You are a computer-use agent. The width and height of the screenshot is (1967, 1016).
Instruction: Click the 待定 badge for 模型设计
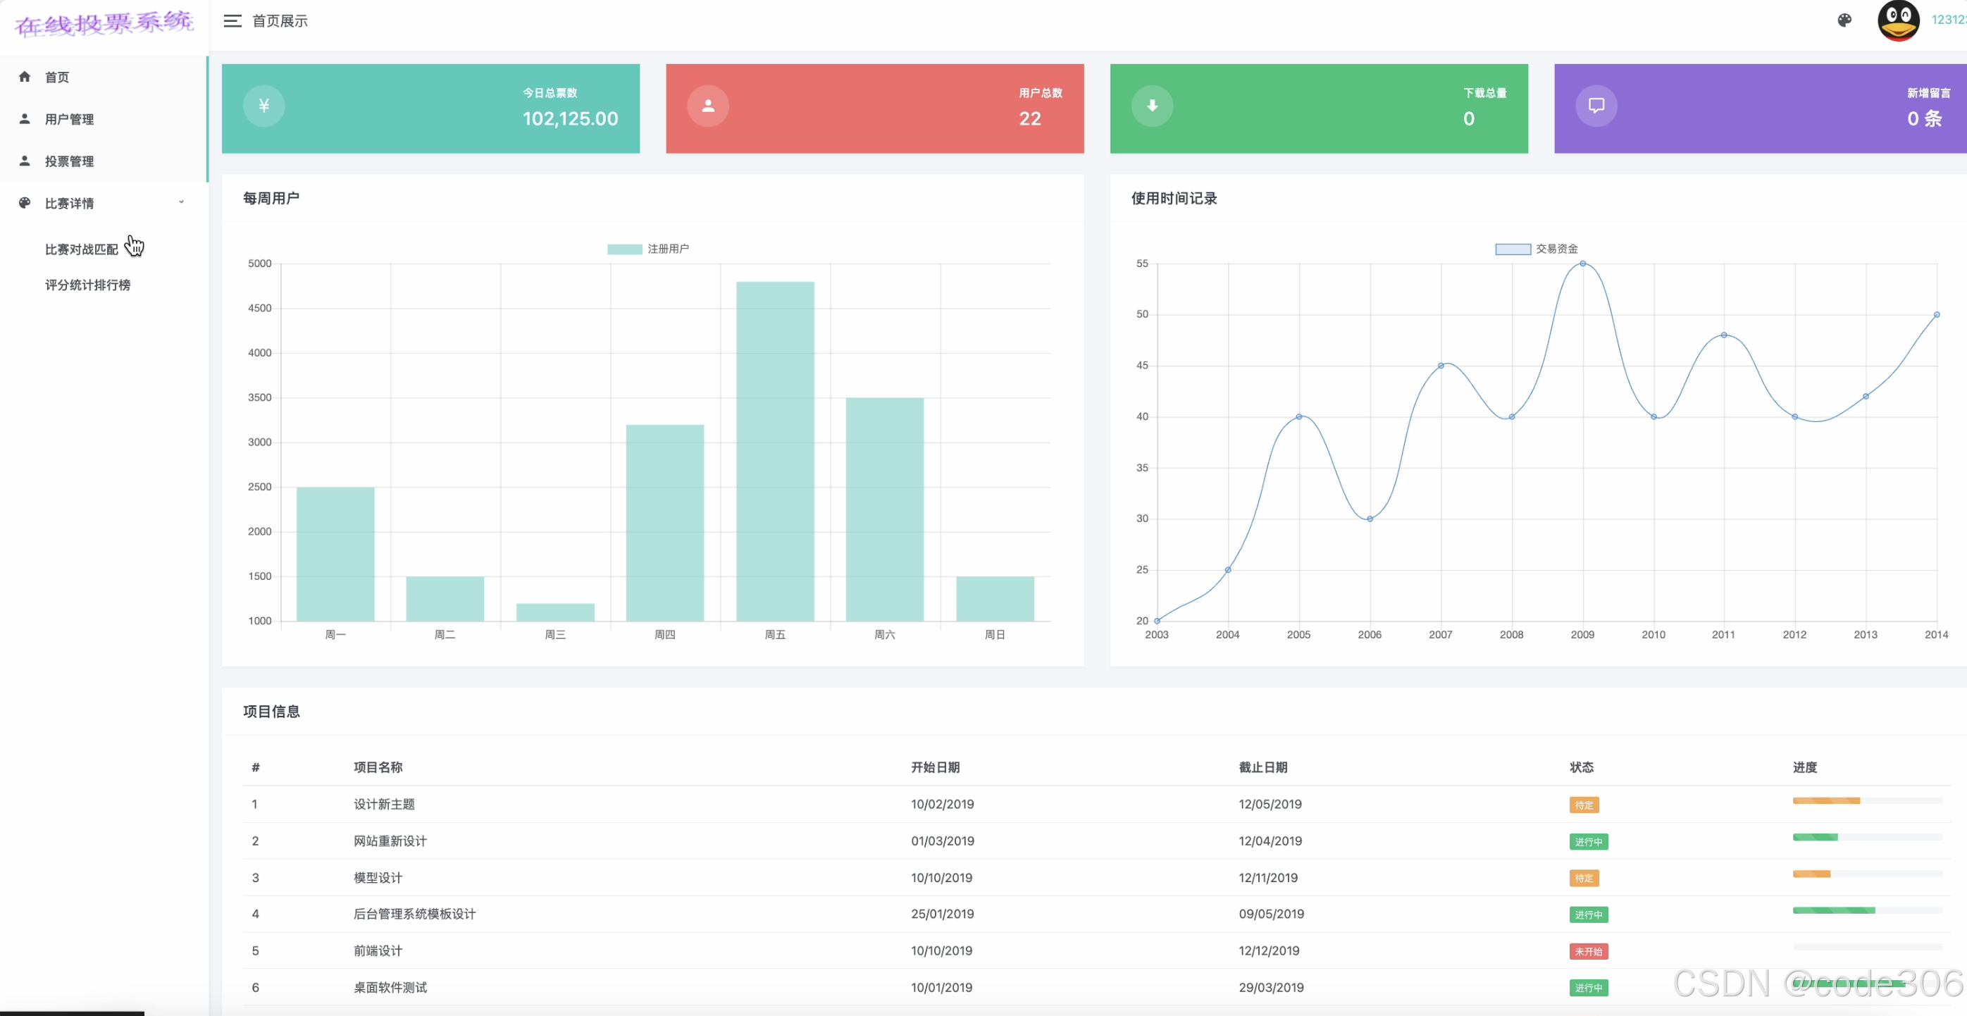point(1584,879)
